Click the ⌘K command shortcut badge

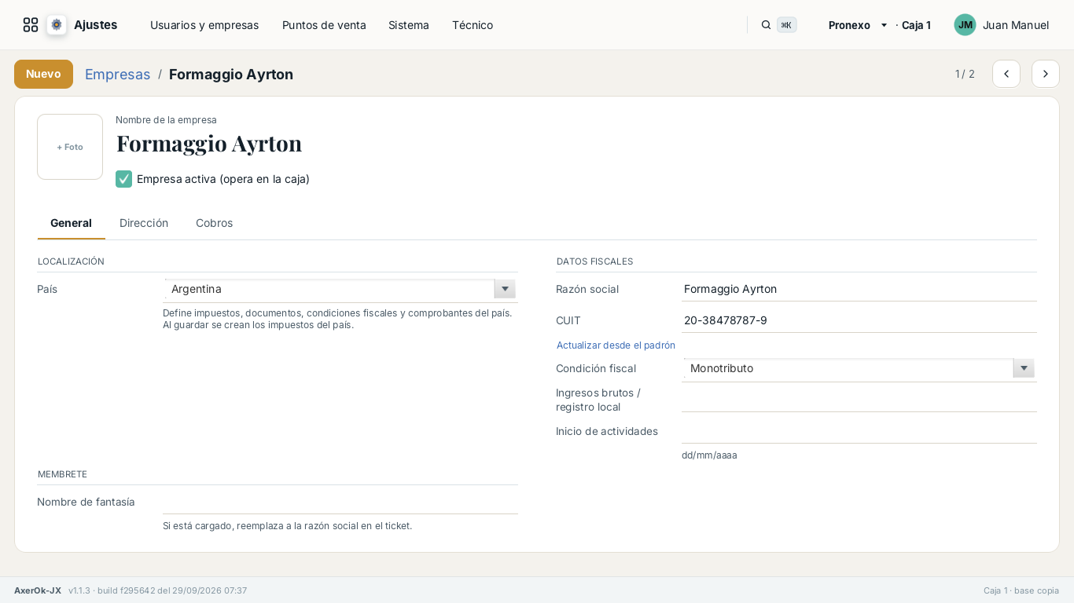point(786,25)
